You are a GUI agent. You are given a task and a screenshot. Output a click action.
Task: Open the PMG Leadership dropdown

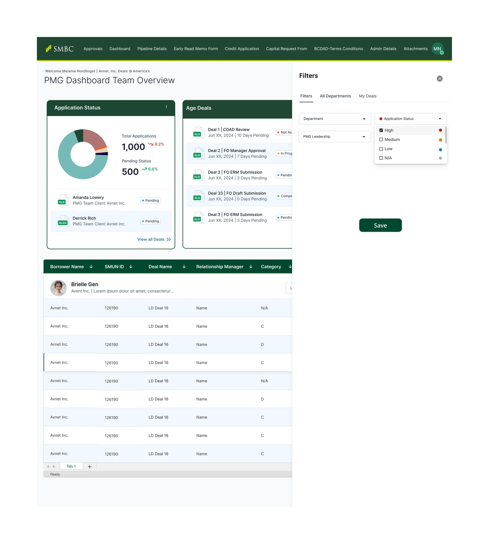[335, 137]
